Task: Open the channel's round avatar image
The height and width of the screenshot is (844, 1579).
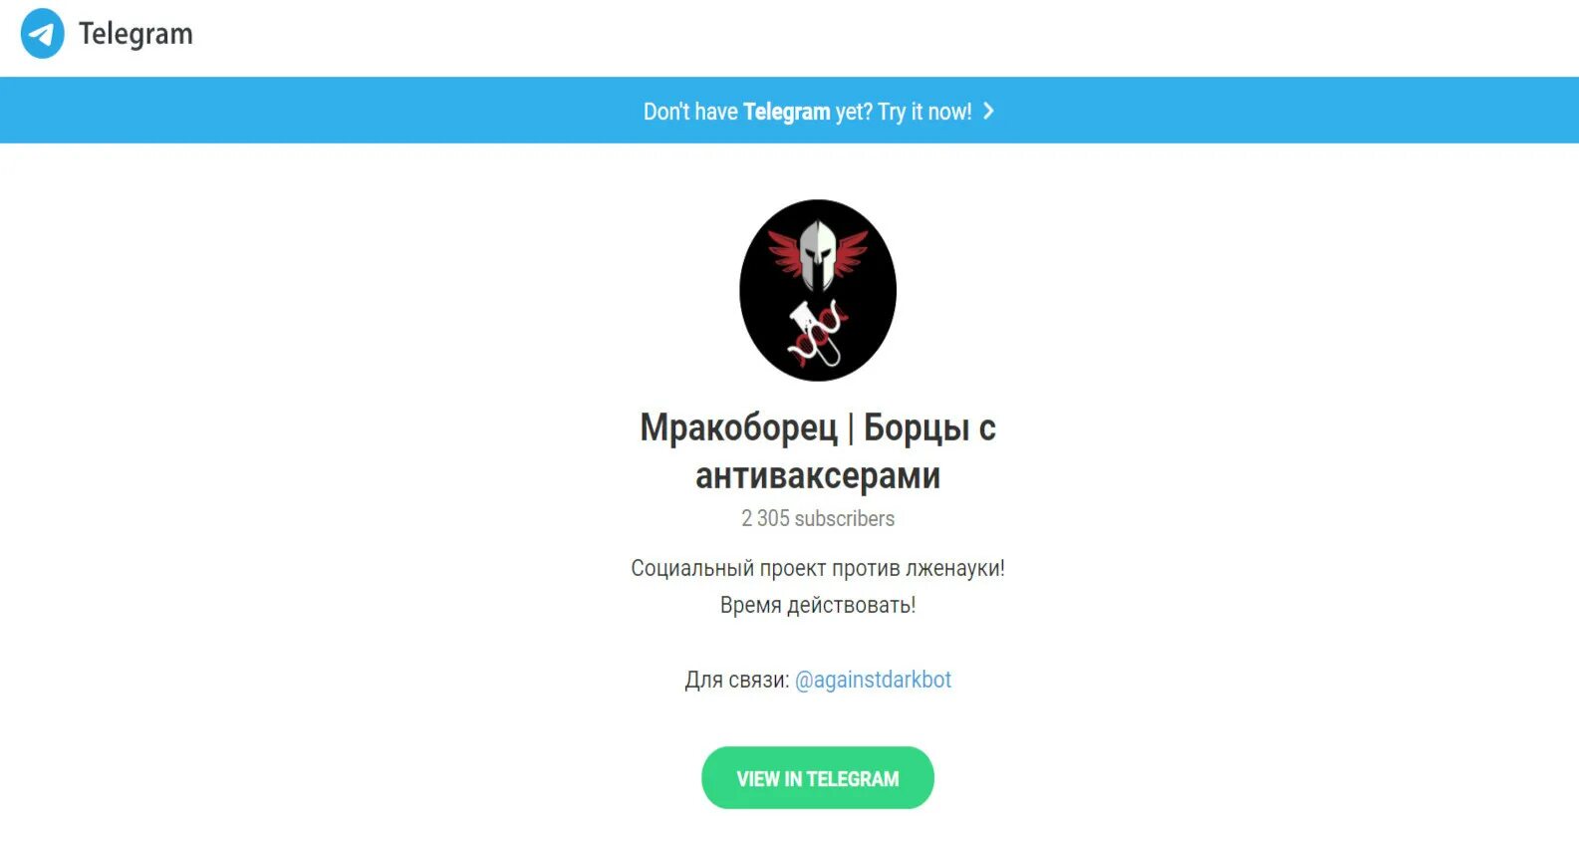Action: coord(818,290)
